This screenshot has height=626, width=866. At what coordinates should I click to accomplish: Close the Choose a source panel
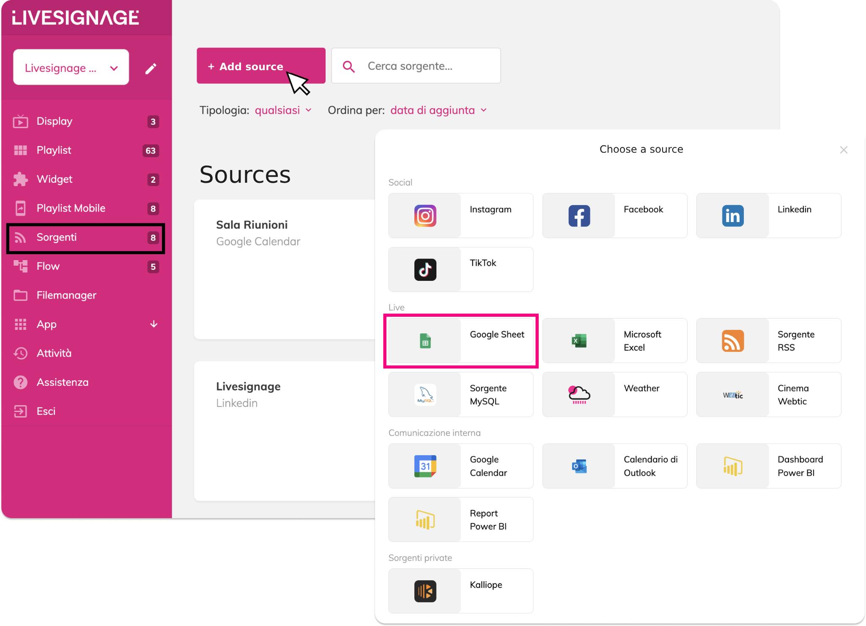point(844,150)
